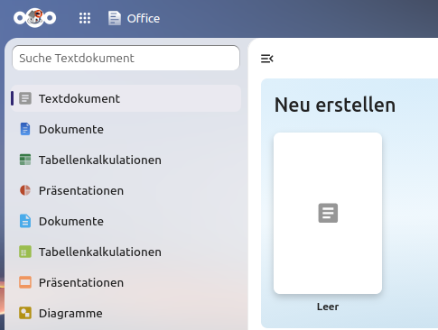Click the document icon on blank template
The width and height of the screenshot is (438, 330).
(328, 213)
